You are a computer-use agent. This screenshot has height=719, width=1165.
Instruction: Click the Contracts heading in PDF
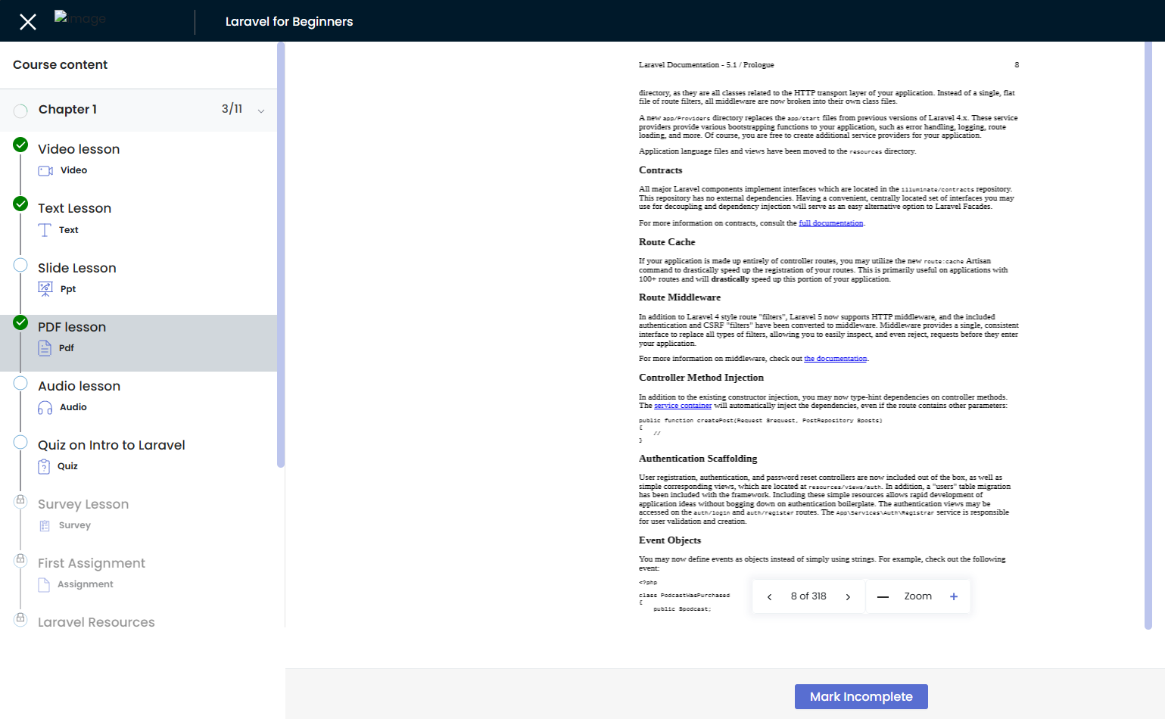click(x=660, y=170)
